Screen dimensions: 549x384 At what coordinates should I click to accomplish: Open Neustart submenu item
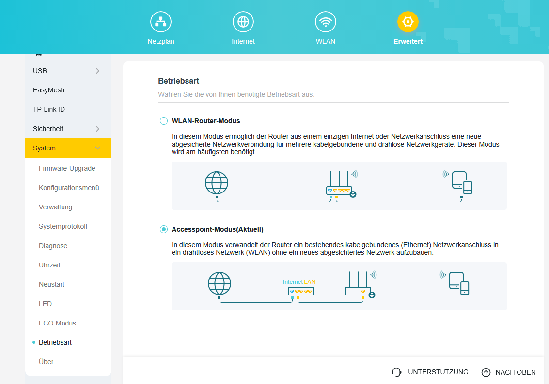point(51,284)
